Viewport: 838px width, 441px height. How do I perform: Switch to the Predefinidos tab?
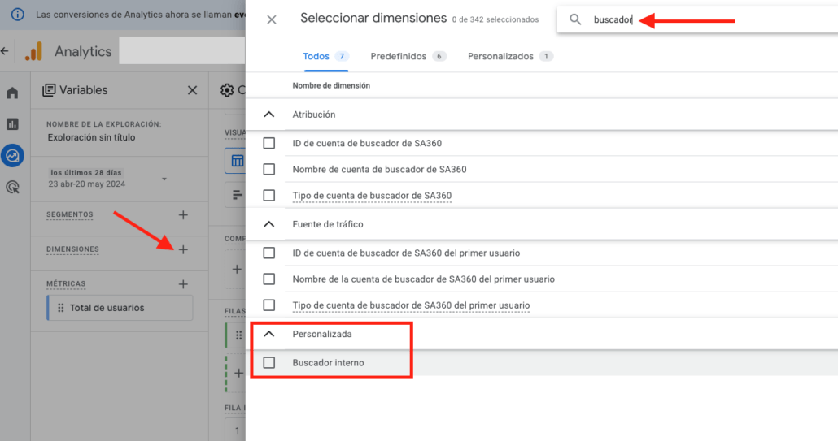408,56
